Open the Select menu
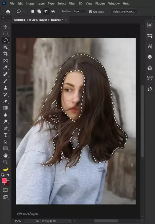 [61, 4]
